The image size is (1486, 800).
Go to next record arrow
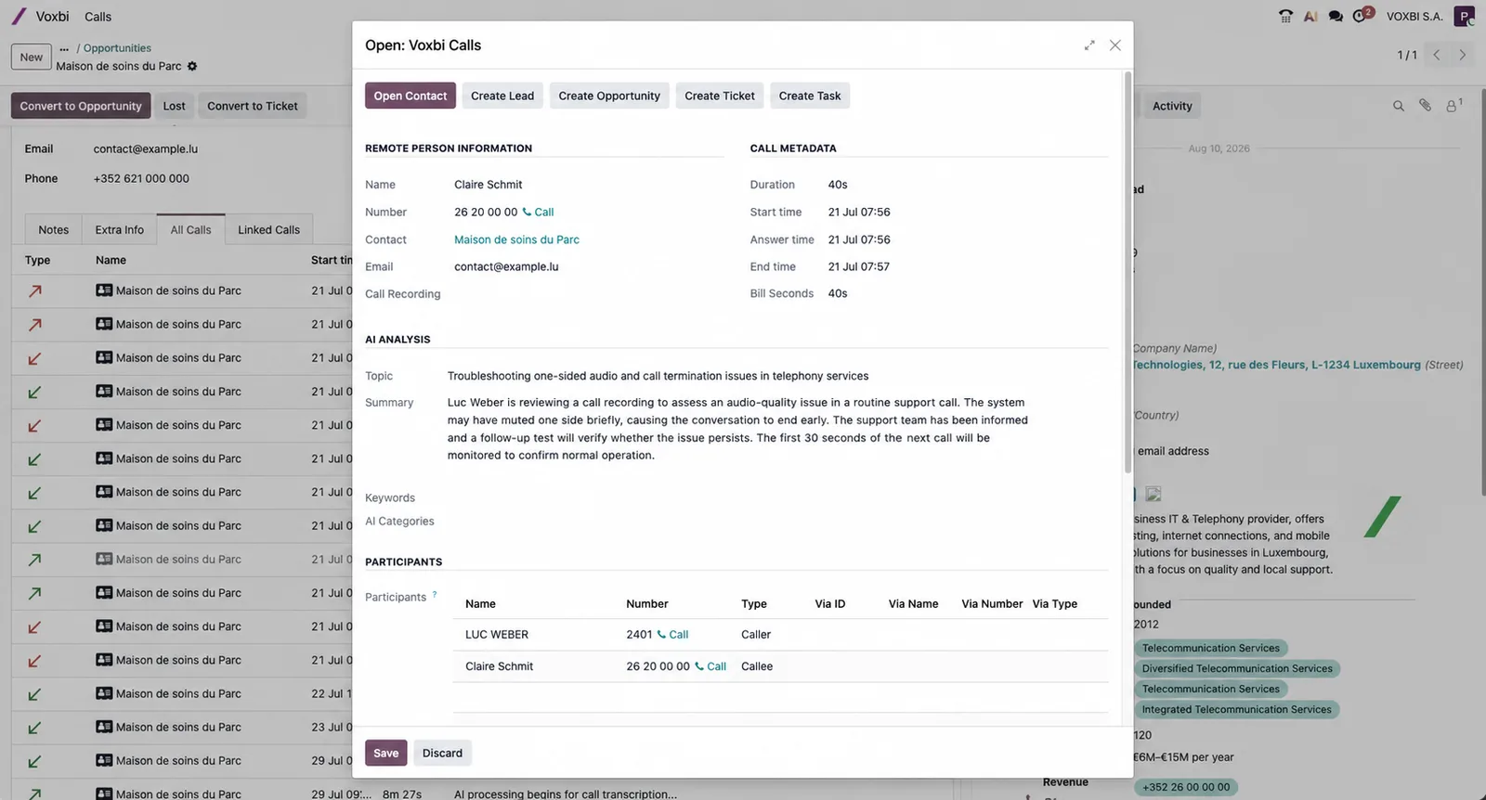coord(1462,55)
